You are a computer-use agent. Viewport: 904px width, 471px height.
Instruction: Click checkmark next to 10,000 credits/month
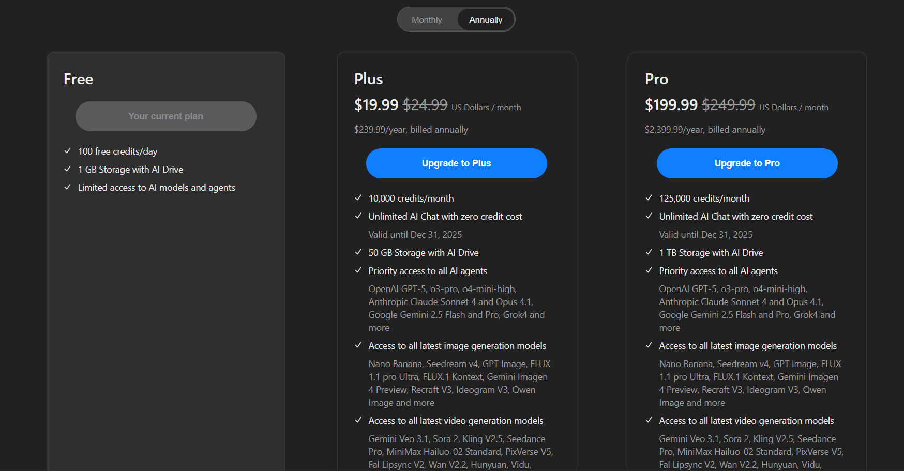click(358, 198)
